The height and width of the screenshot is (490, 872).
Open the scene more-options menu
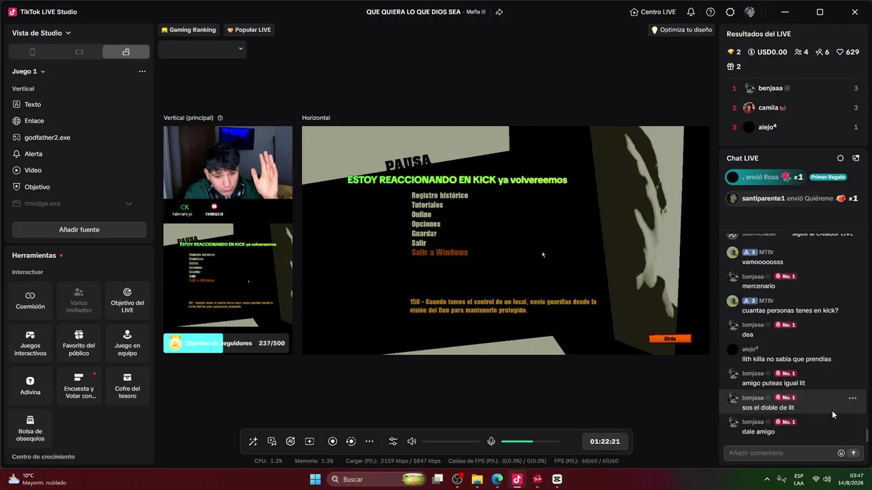click(x=142, y=71)
